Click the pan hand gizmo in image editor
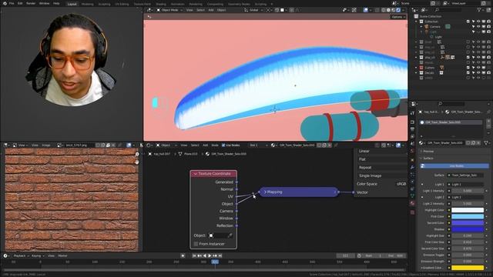Image resolution: width=493 pixels, height=277 pixels. [x=137, y=162]
